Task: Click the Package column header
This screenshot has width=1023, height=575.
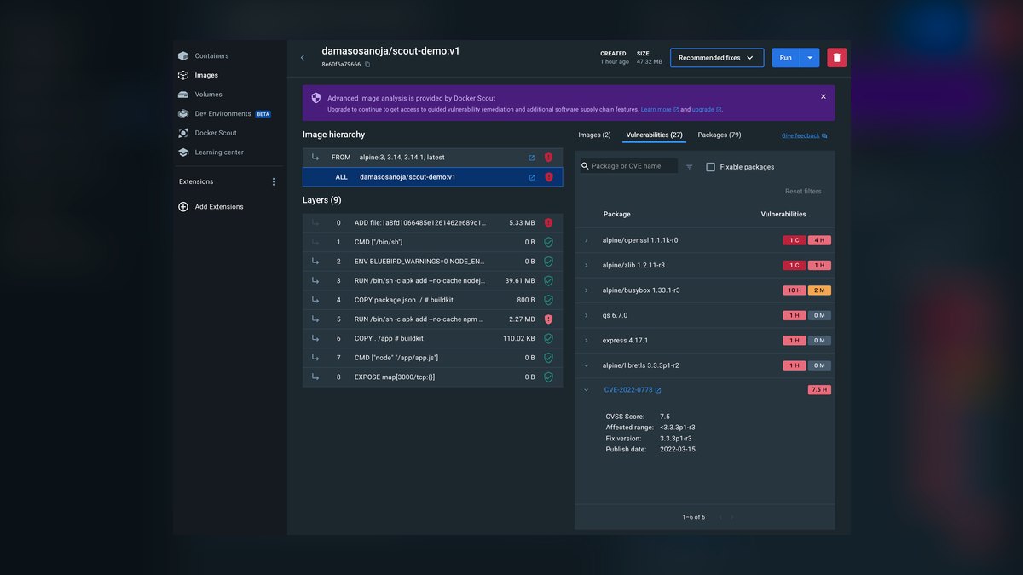Action: (616, 215)
